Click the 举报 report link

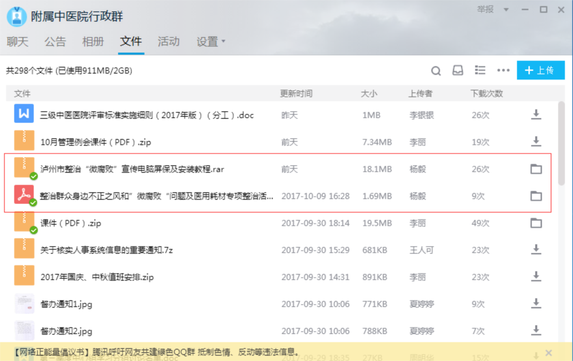pyautogui.click(x=485, y=9)
